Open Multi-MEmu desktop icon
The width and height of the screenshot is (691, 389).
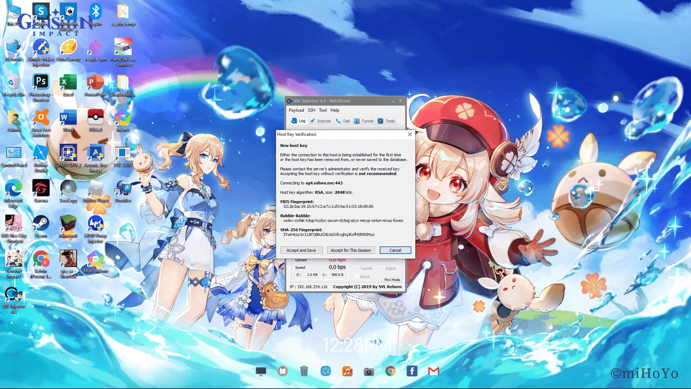(x=96, y=262)
